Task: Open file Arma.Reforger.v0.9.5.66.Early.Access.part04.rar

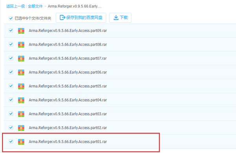Action: 68,100
